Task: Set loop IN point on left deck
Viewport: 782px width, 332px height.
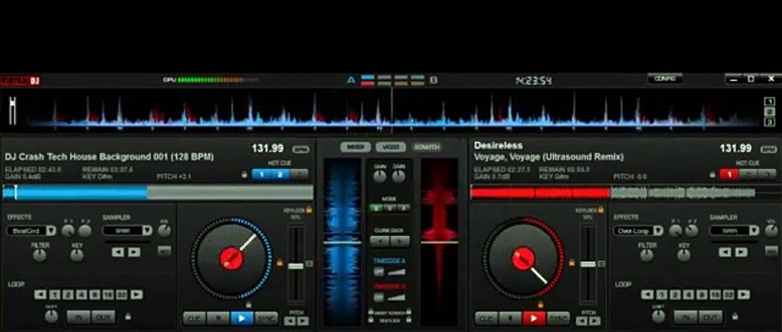Action: pyautogui.click(x=78, y=316)
